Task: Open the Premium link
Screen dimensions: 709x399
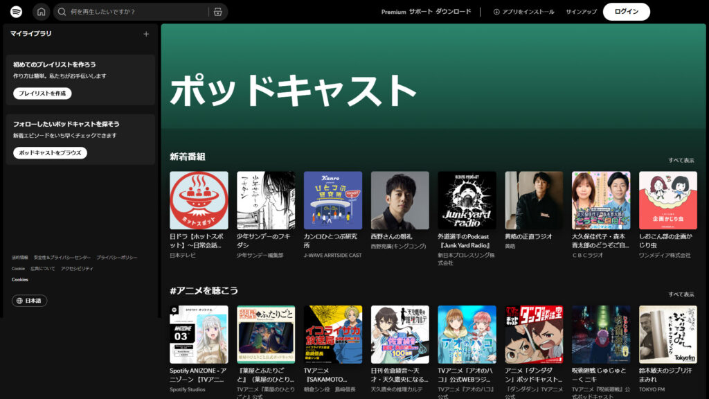Action: coord(393,12)
